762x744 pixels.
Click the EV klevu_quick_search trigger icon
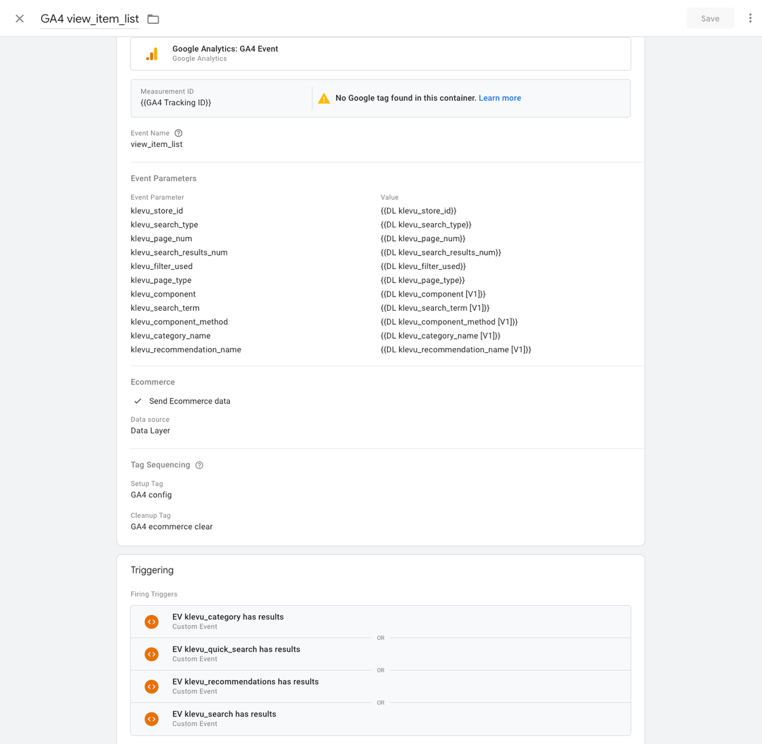pos(152,654)
